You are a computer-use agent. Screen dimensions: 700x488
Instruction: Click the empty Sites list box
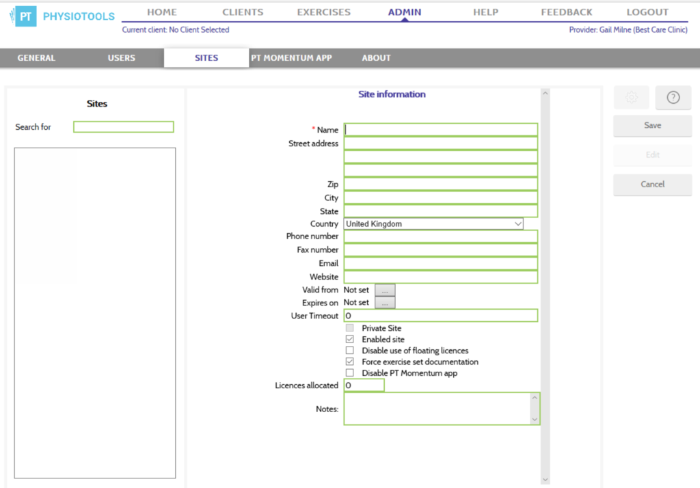[95, 313]
